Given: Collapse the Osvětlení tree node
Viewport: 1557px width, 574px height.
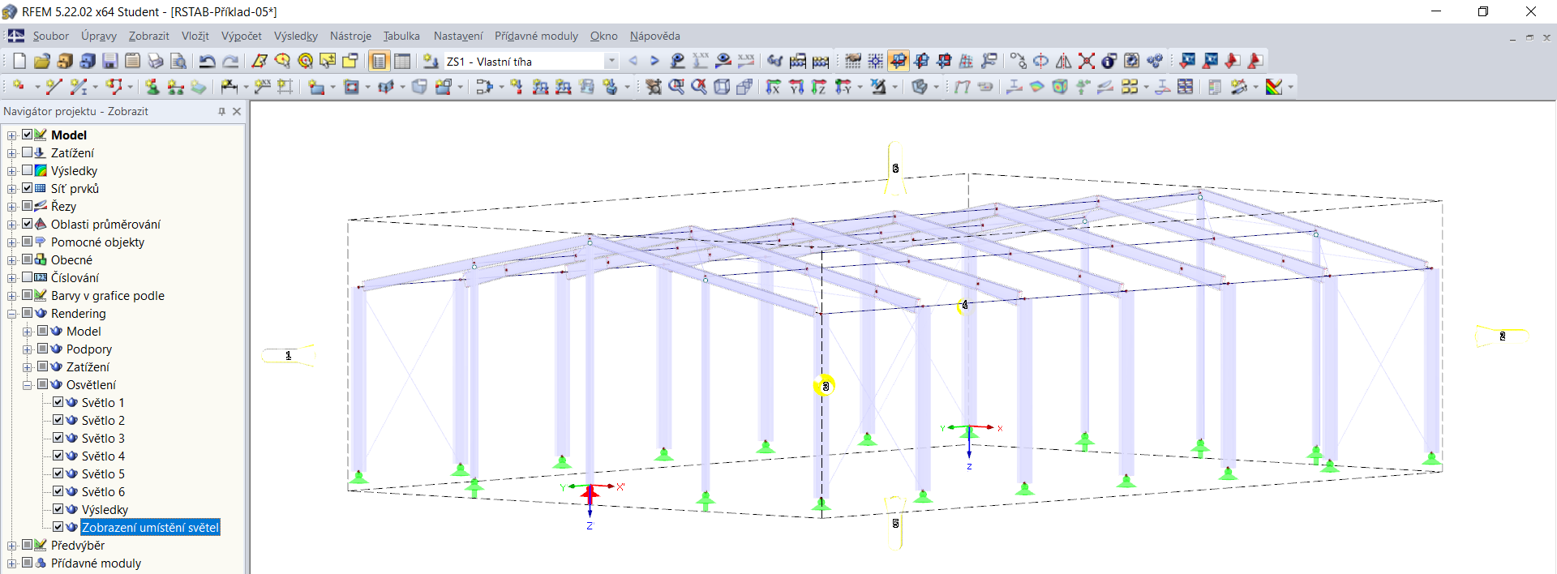Looking at the screenshot, I should 28,385.
